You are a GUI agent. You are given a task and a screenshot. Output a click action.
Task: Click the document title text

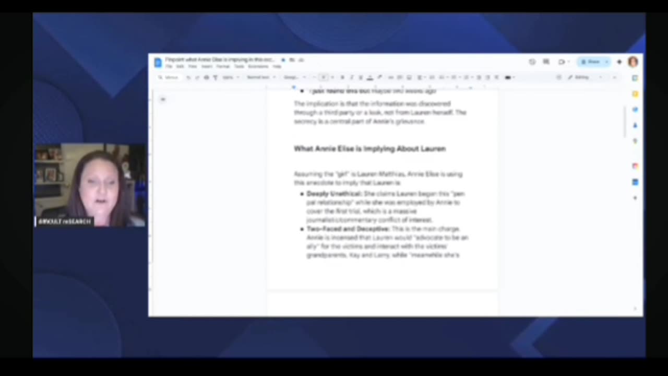(x=220, y=60)
